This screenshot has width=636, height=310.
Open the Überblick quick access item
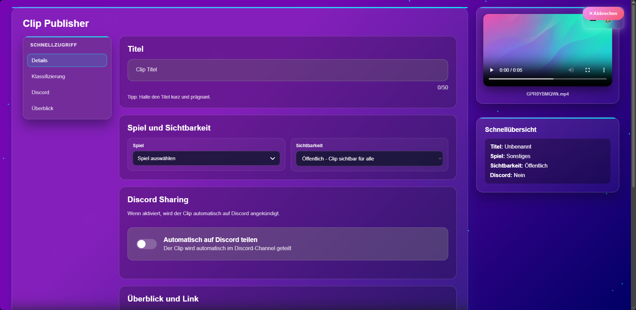coord(43,108)
